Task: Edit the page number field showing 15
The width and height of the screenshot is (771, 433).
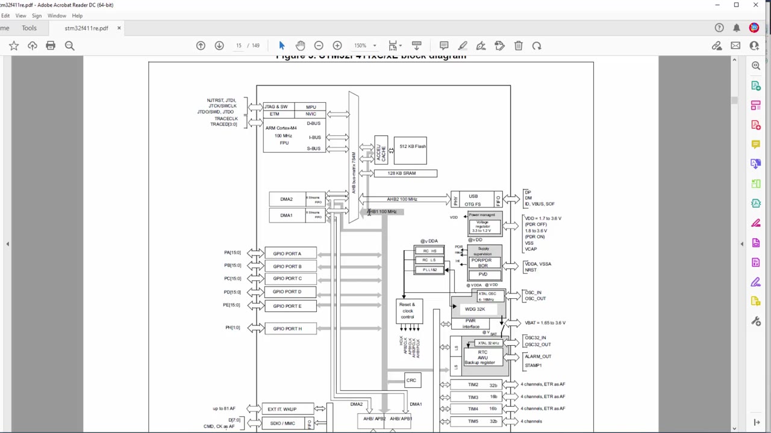Action: (x=239, y=46)
